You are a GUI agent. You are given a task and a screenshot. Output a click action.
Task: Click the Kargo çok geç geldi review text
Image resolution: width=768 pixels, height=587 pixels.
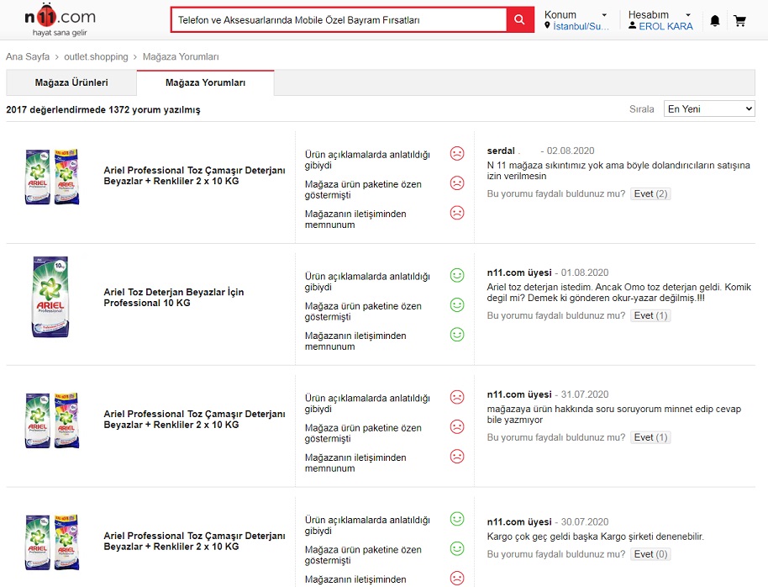point(595,537)
